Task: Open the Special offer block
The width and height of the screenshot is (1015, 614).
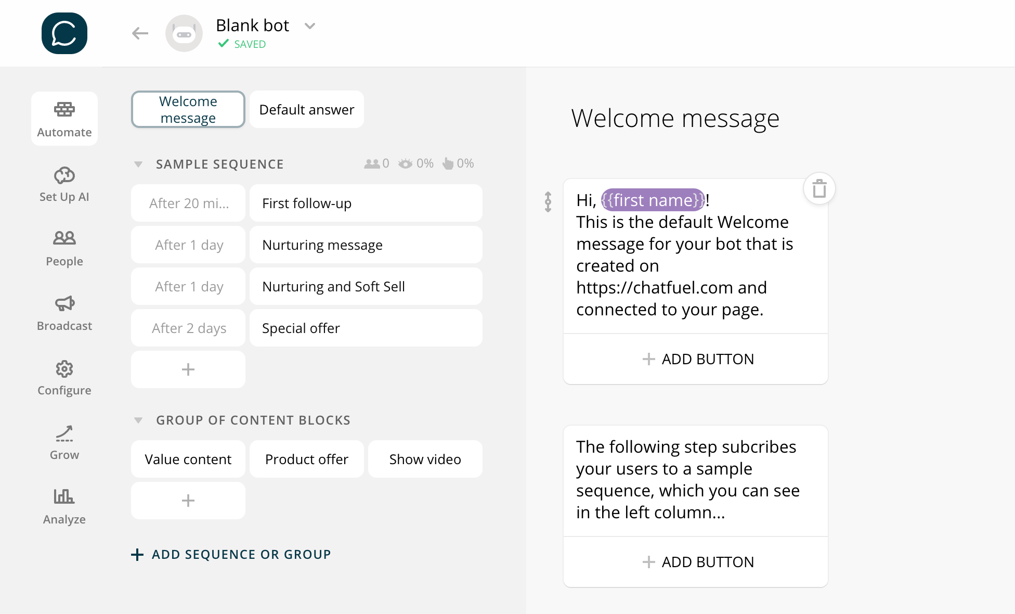Action: (x=366, y=328)
